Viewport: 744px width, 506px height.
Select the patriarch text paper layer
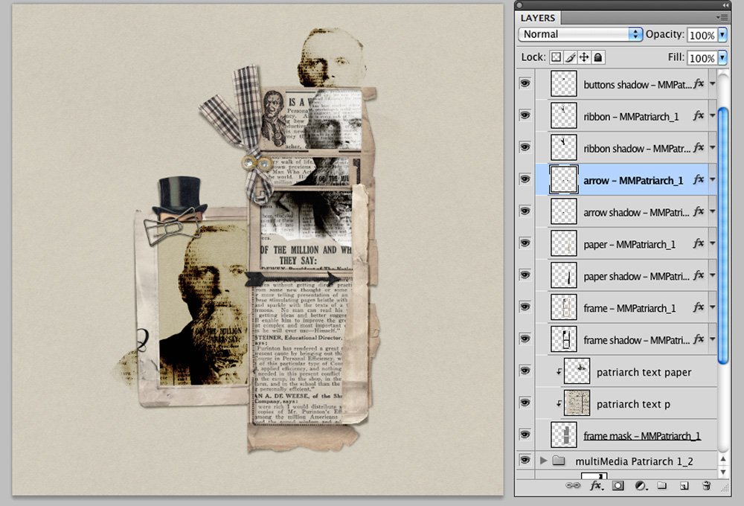point(644,372)
